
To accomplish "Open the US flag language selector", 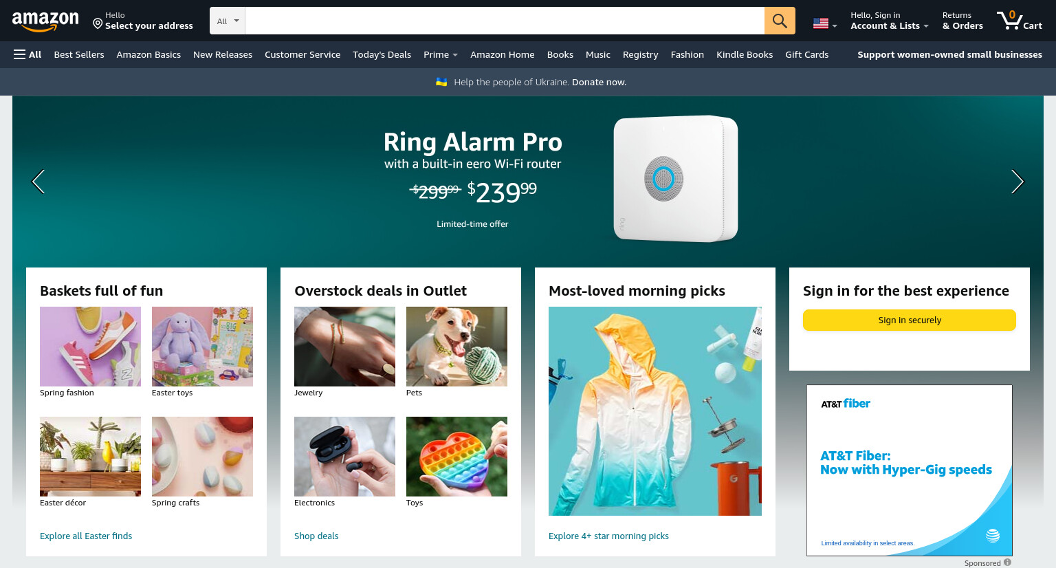I will click(x=825, y=23).
